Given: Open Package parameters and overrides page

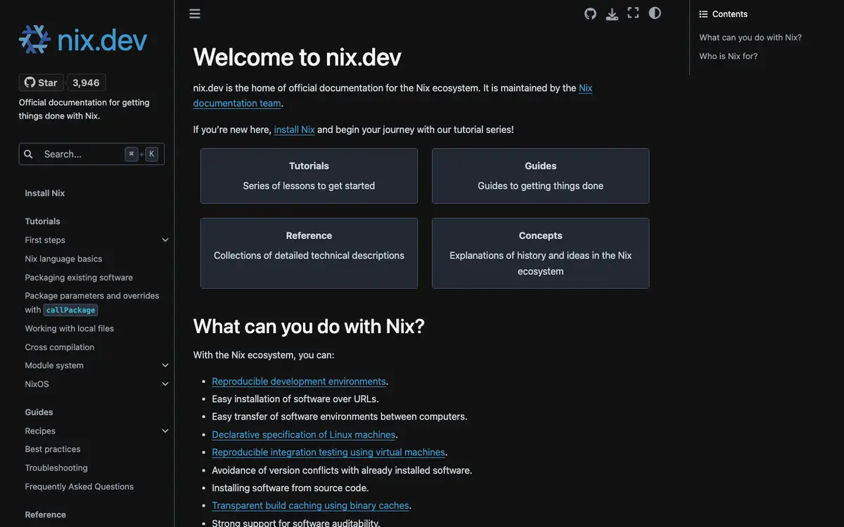Looking at the screenshot, I should coord(92,303).
